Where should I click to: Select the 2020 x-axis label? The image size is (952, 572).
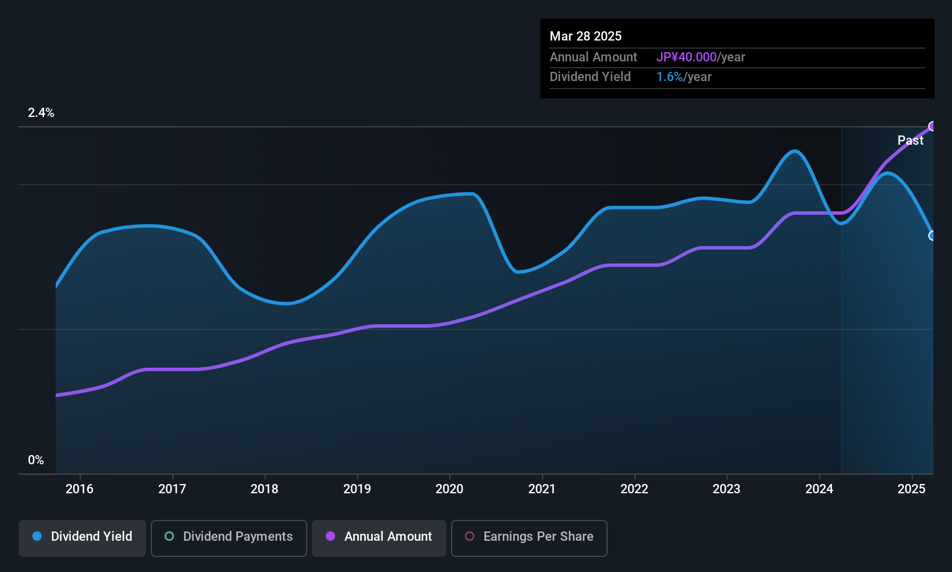click(449, 489)
